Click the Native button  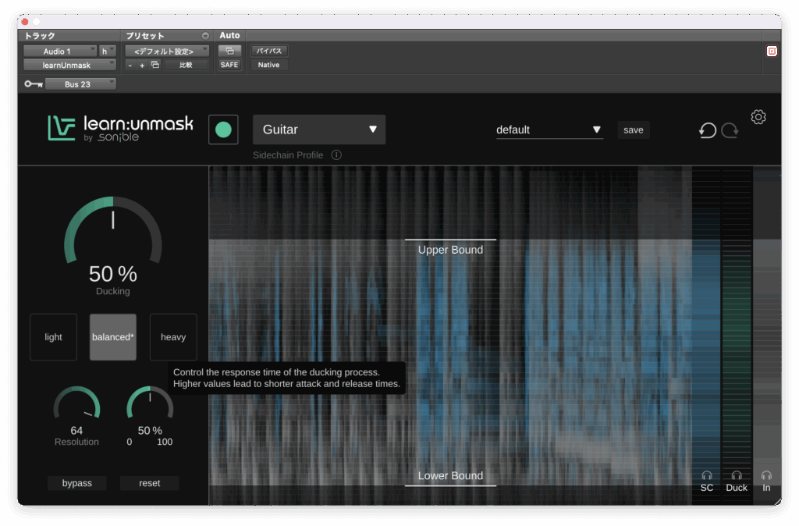pos(268,65)
